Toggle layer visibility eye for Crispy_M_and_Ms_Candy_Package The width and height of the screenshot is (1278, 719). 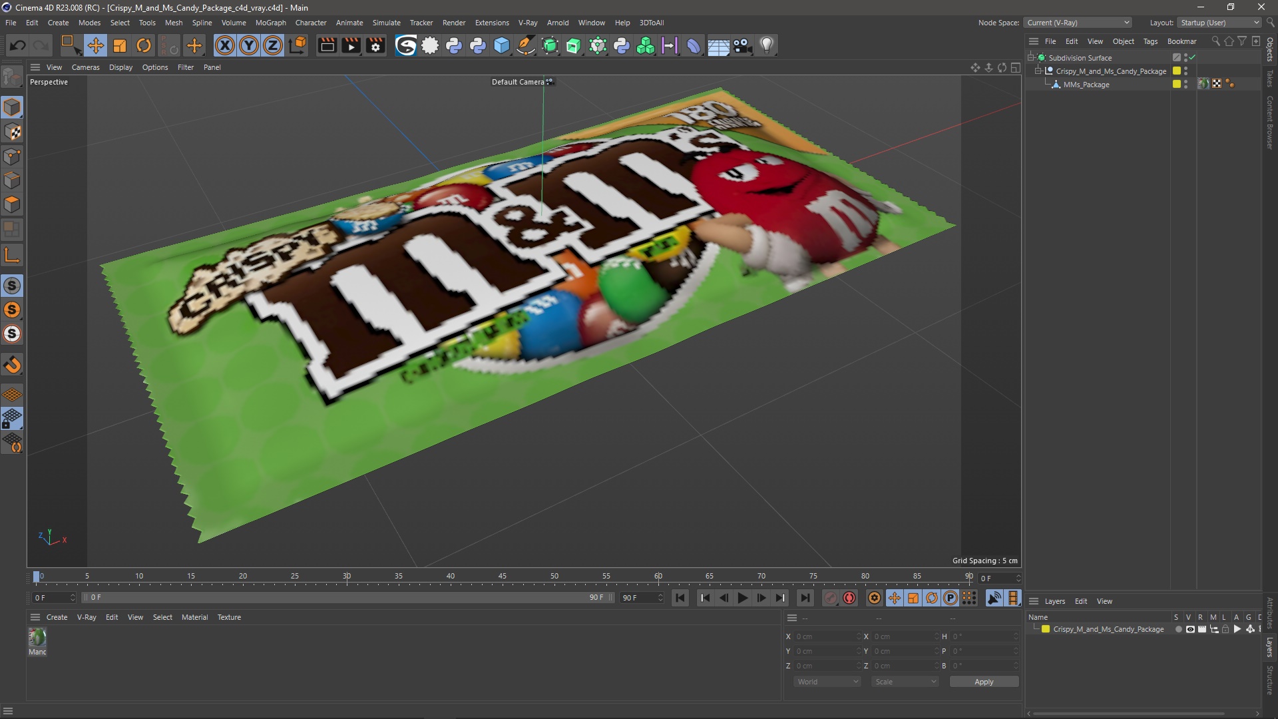coord(1190,629)
